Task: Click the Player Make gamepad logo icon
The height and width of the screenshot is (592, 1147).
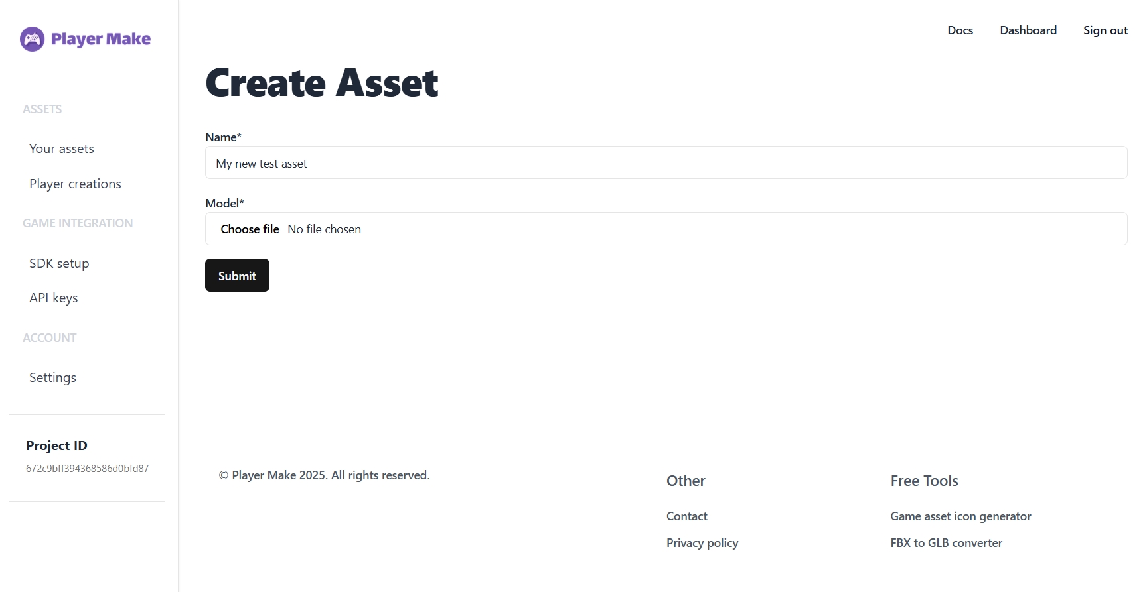Action: coord(32,39)
